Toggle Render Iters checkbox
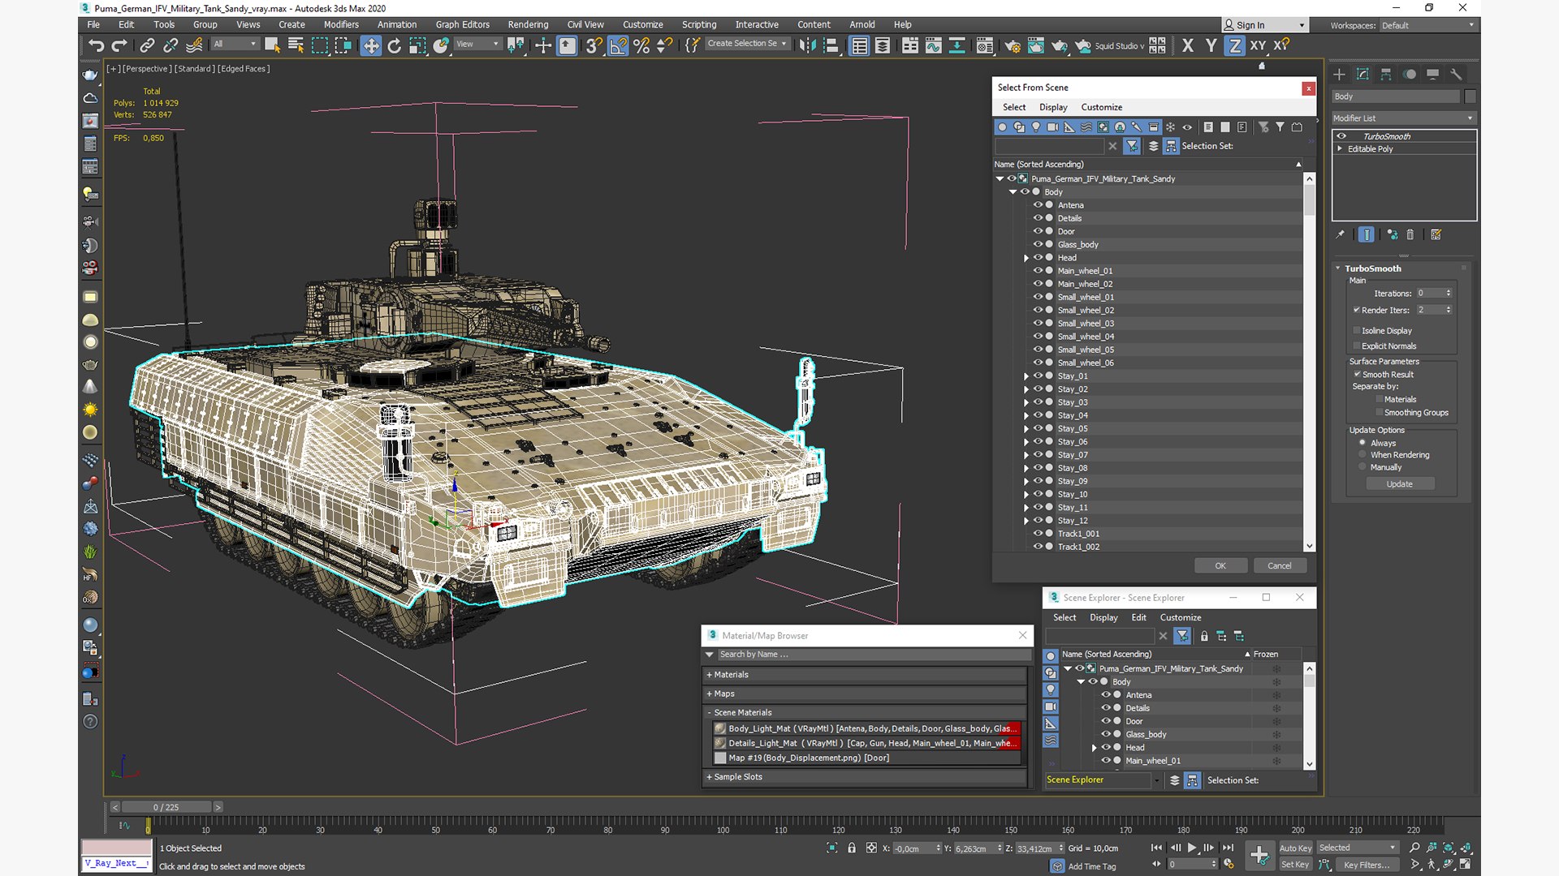The height and width of the screenshot is (876, 1559). click(1357, 310)
